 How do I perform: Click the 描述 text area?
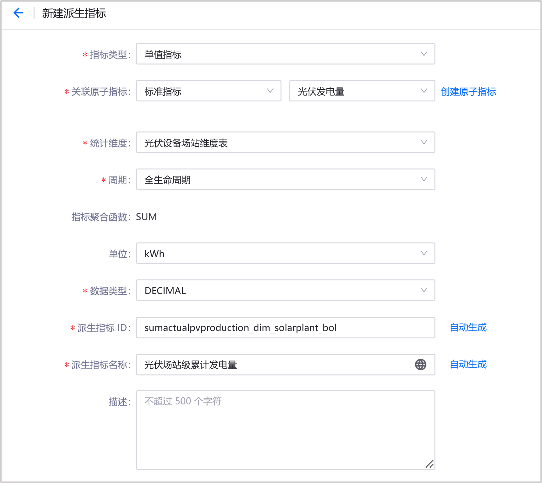pos(285,430)
